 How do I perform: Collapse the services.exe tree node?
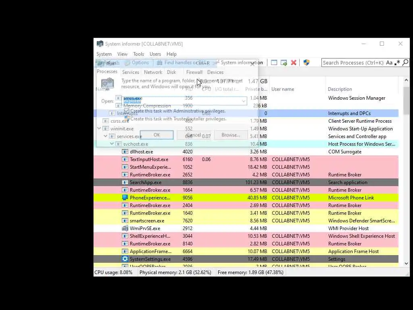105,136
